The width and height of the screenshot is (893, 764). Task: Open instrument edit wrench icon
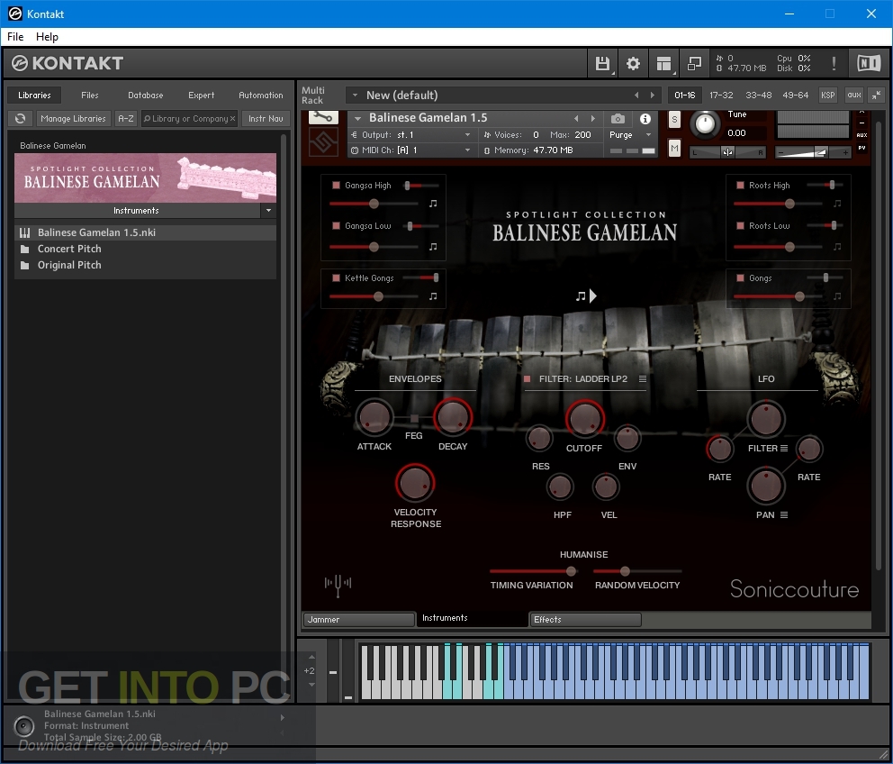pyautogui.click(x=323, y=117)
